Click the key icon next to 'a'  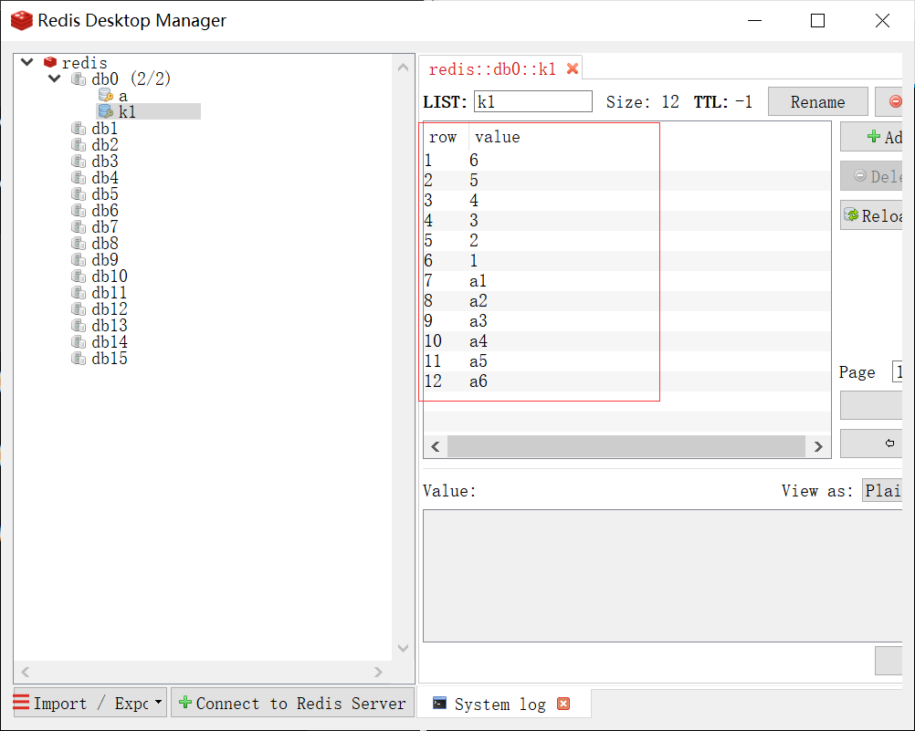106,95
